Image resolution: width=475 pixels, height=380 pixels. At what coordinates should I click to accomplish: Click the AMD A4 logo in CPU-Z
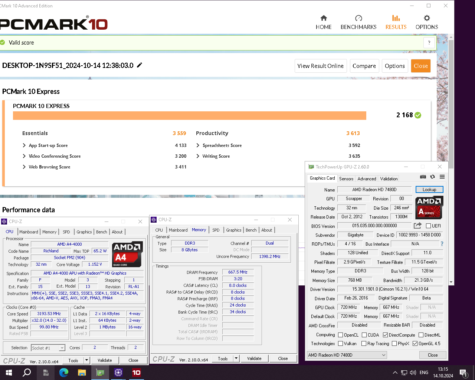pyautogui.click(x=127, y=255)
